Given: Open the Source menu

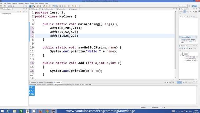Looking at the screenshot, I should (x=9, y=3).
